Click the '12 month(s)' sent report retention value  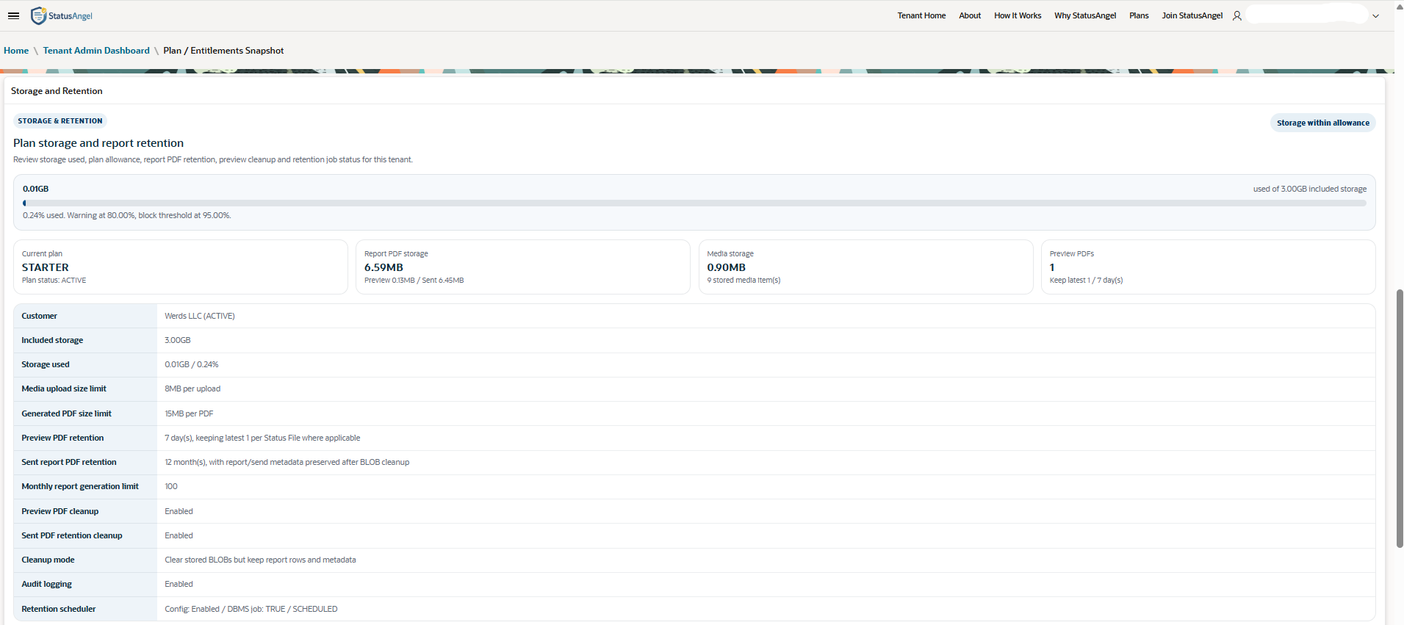[287, 462]
